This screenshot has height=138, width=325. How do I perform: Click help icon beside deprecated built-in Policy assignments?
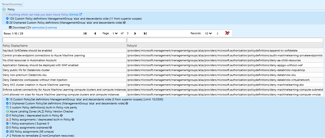pyautogui.click(x=73, y=119)
